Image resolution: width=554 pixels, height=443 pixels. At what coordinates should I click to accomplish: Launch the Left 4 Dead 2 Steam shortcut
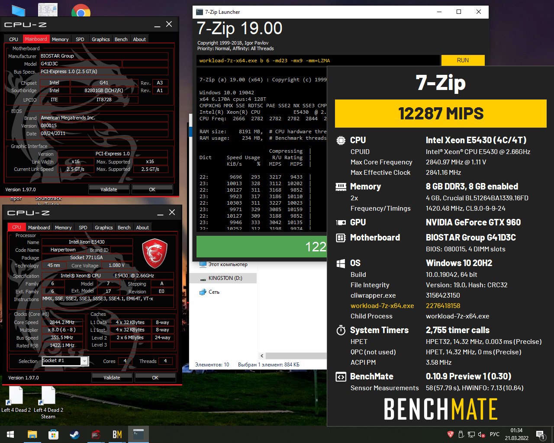point(48,403)
